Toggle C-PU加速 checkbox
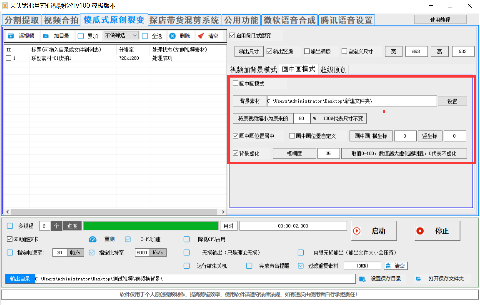Screen dimensions: 480x305 pyautogui.click(x=128, y=239)
